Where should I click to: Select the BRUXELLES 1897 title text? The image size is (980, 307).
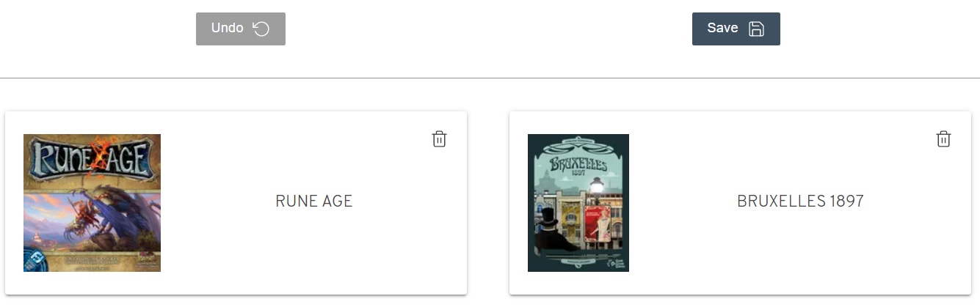(x=800, y=201)
